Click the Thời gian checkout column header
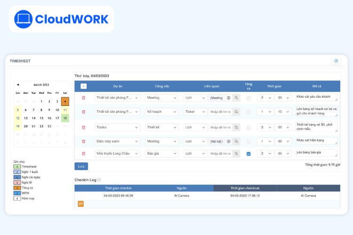This screenshot has width=353, height=235. point(245,188)
